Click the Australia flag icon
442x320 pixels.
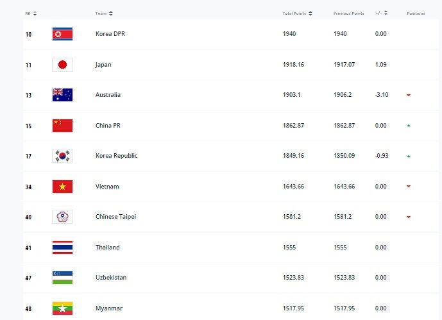pyautogui.click(x=62, y=95)
